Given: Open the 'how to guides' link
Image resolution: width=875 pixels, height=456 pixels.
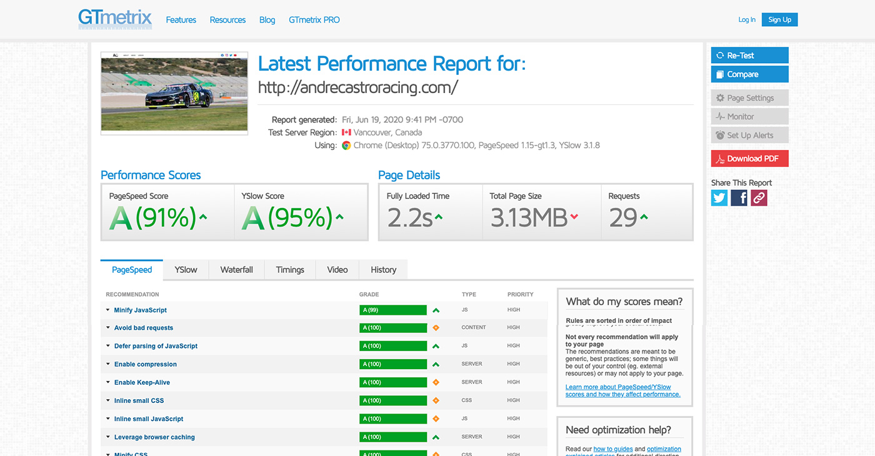Looking at the screenshot, I should click(x=612, y=449).
